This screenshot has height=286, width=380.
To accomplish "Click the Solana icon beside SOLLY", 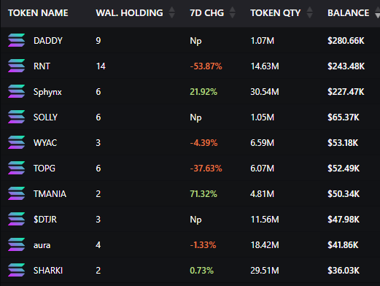I will click(16, 117).
